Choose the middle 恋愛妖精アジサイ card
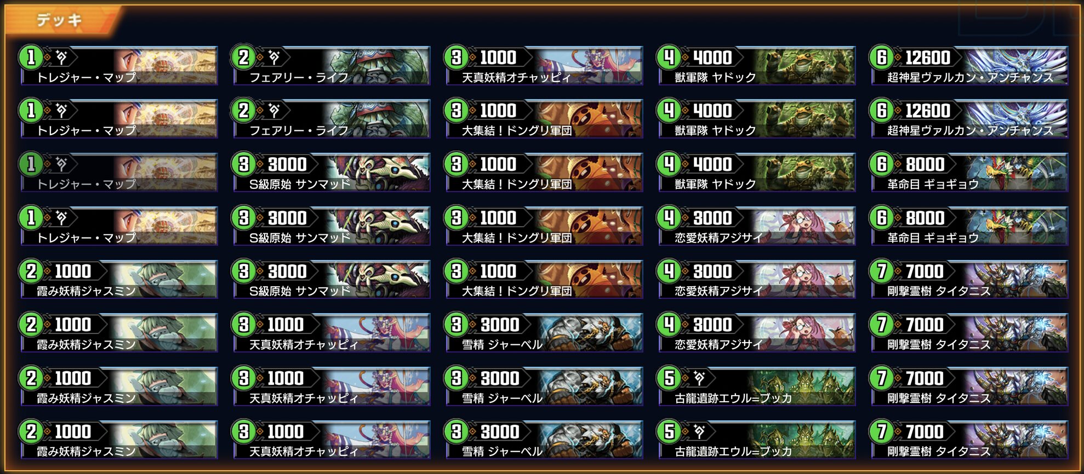The width and height of the screenshot is (1084, 474). [757, 279]
